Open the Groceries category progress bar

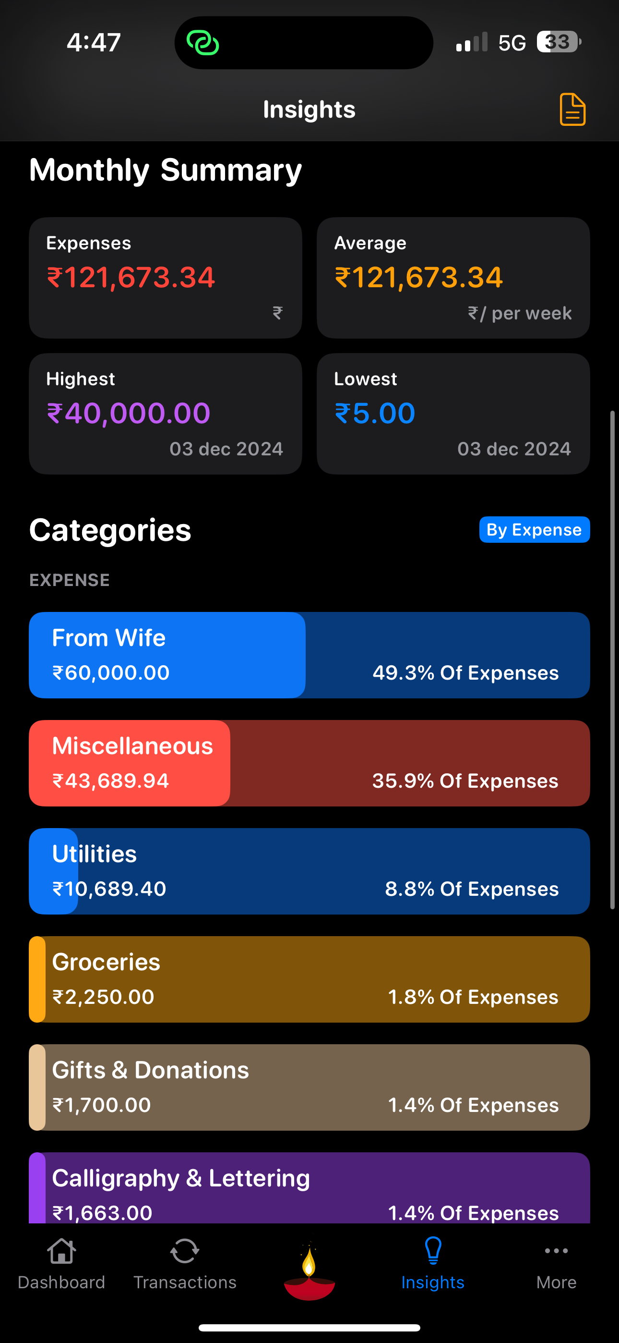pyautogui.click(x=309, y=979)
